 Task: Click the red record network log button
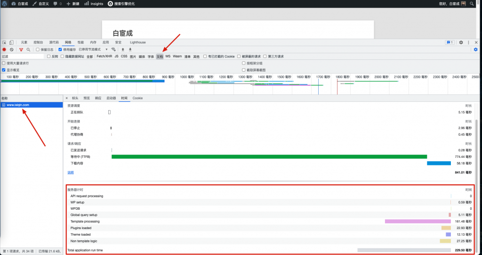(4, 49)
